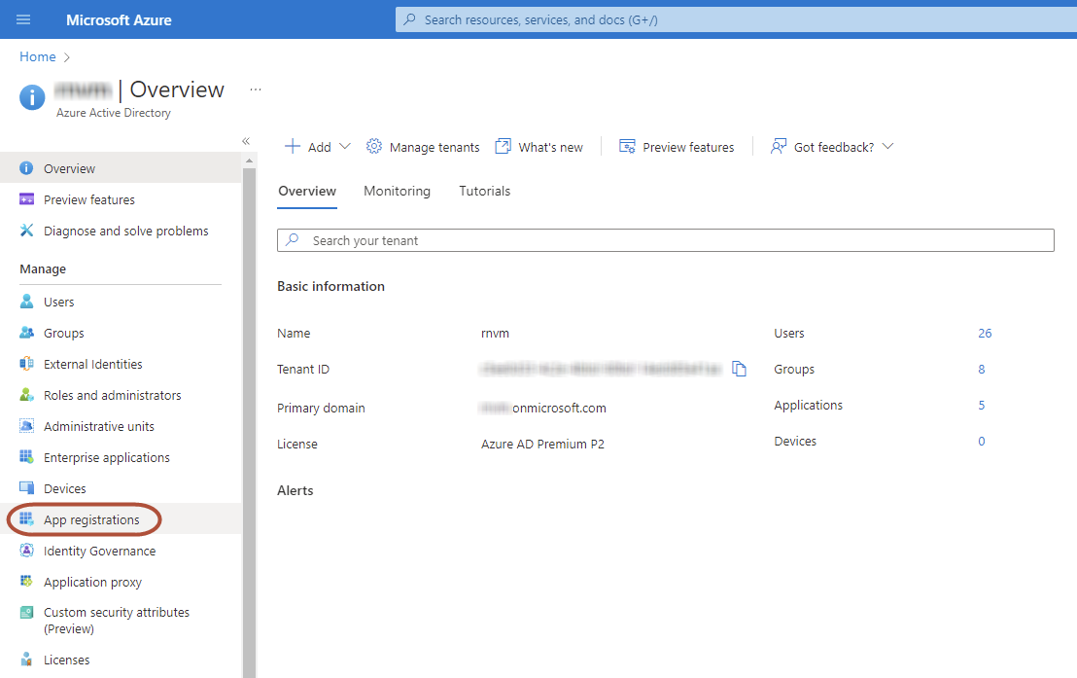
Task: Click the Diagnose and solve problems icon
Action: click(x=26, y=231)
